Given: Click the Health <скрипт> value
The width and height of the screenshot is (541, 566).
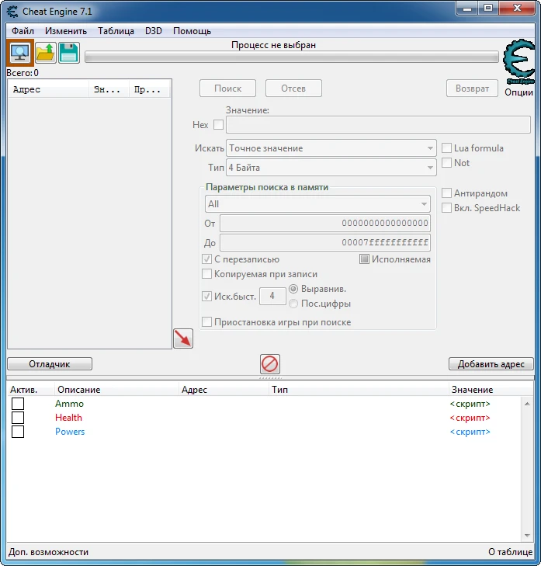Looking at the screenshot, I should pyautogui.click(x=470, y=418).
